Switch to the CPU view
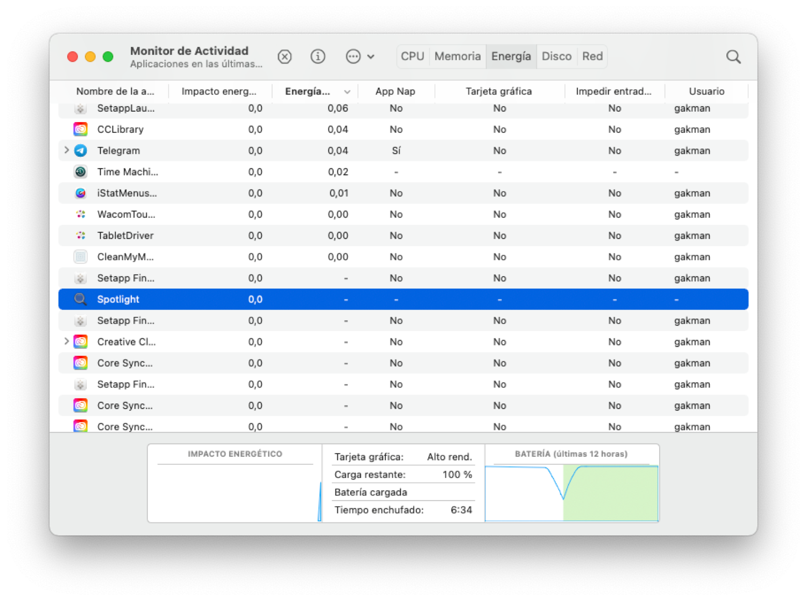 point(412,56)
